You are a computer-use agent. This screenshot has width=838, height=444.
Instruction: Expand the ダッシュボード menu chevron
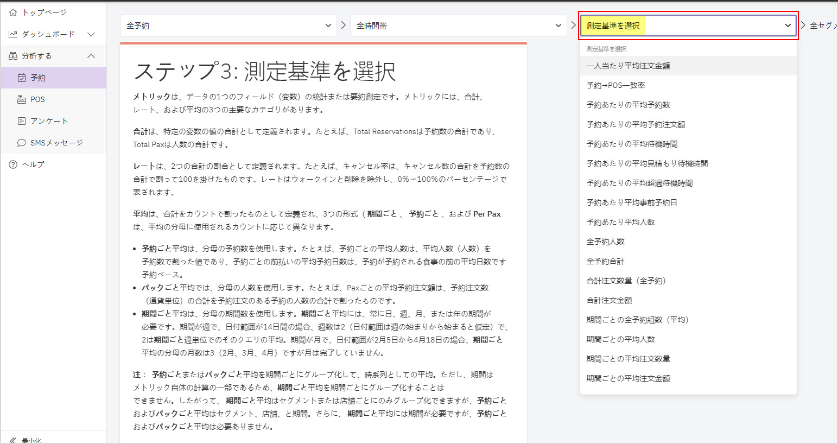91,34
